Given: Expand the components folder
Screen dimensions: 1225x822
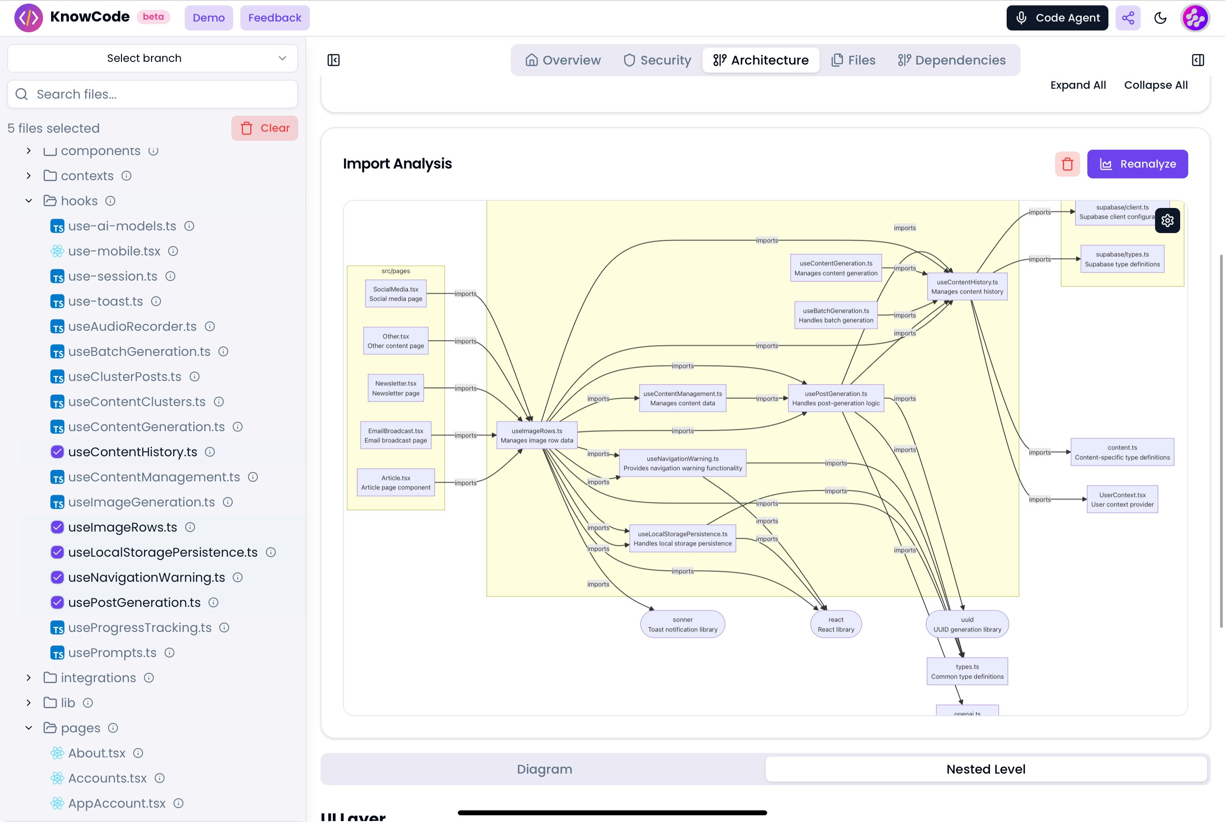Looking at the screenshot, I should coord(29,151).
